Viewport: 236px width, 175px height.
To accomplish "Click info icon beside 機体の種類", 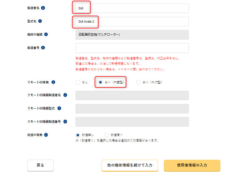I will [46, 34].
